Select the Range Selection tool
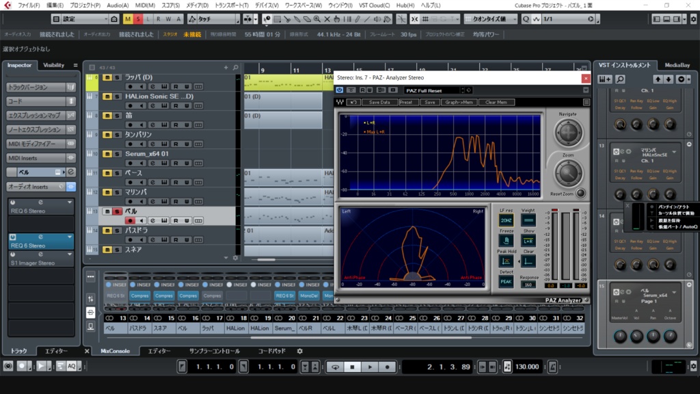Image resolution: width=700 pixels, height=394 pixels. (278, 19)
